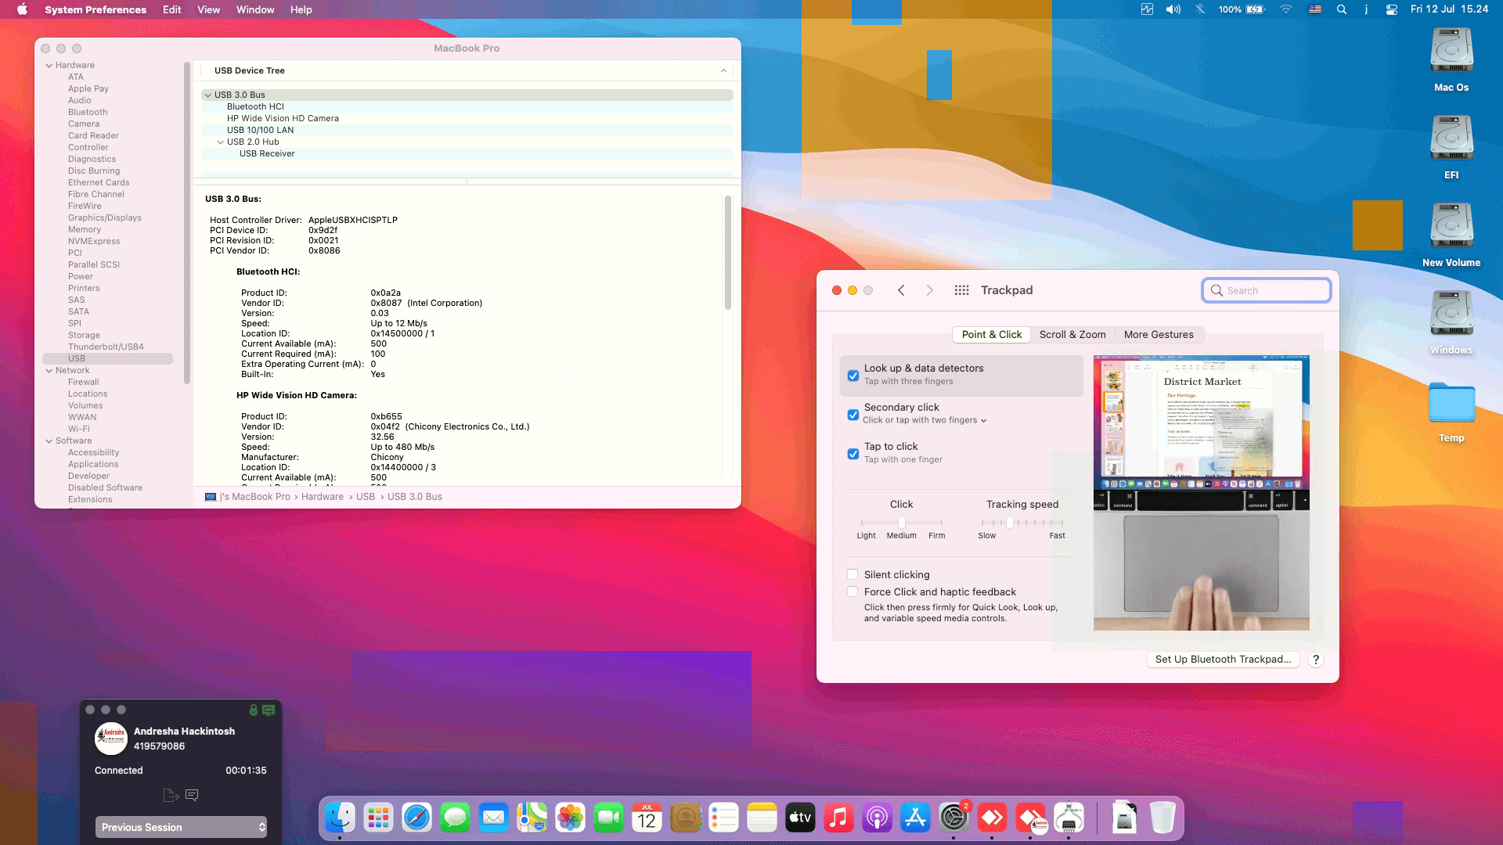Open the Window menu

(x=255, y=9)
